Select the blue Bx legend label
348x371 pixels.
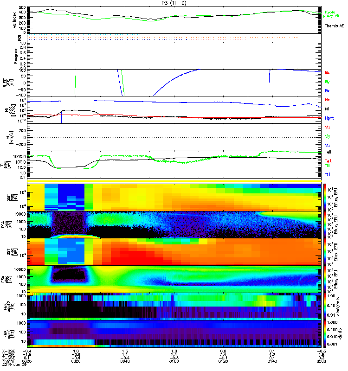click(x=327, y=91)
